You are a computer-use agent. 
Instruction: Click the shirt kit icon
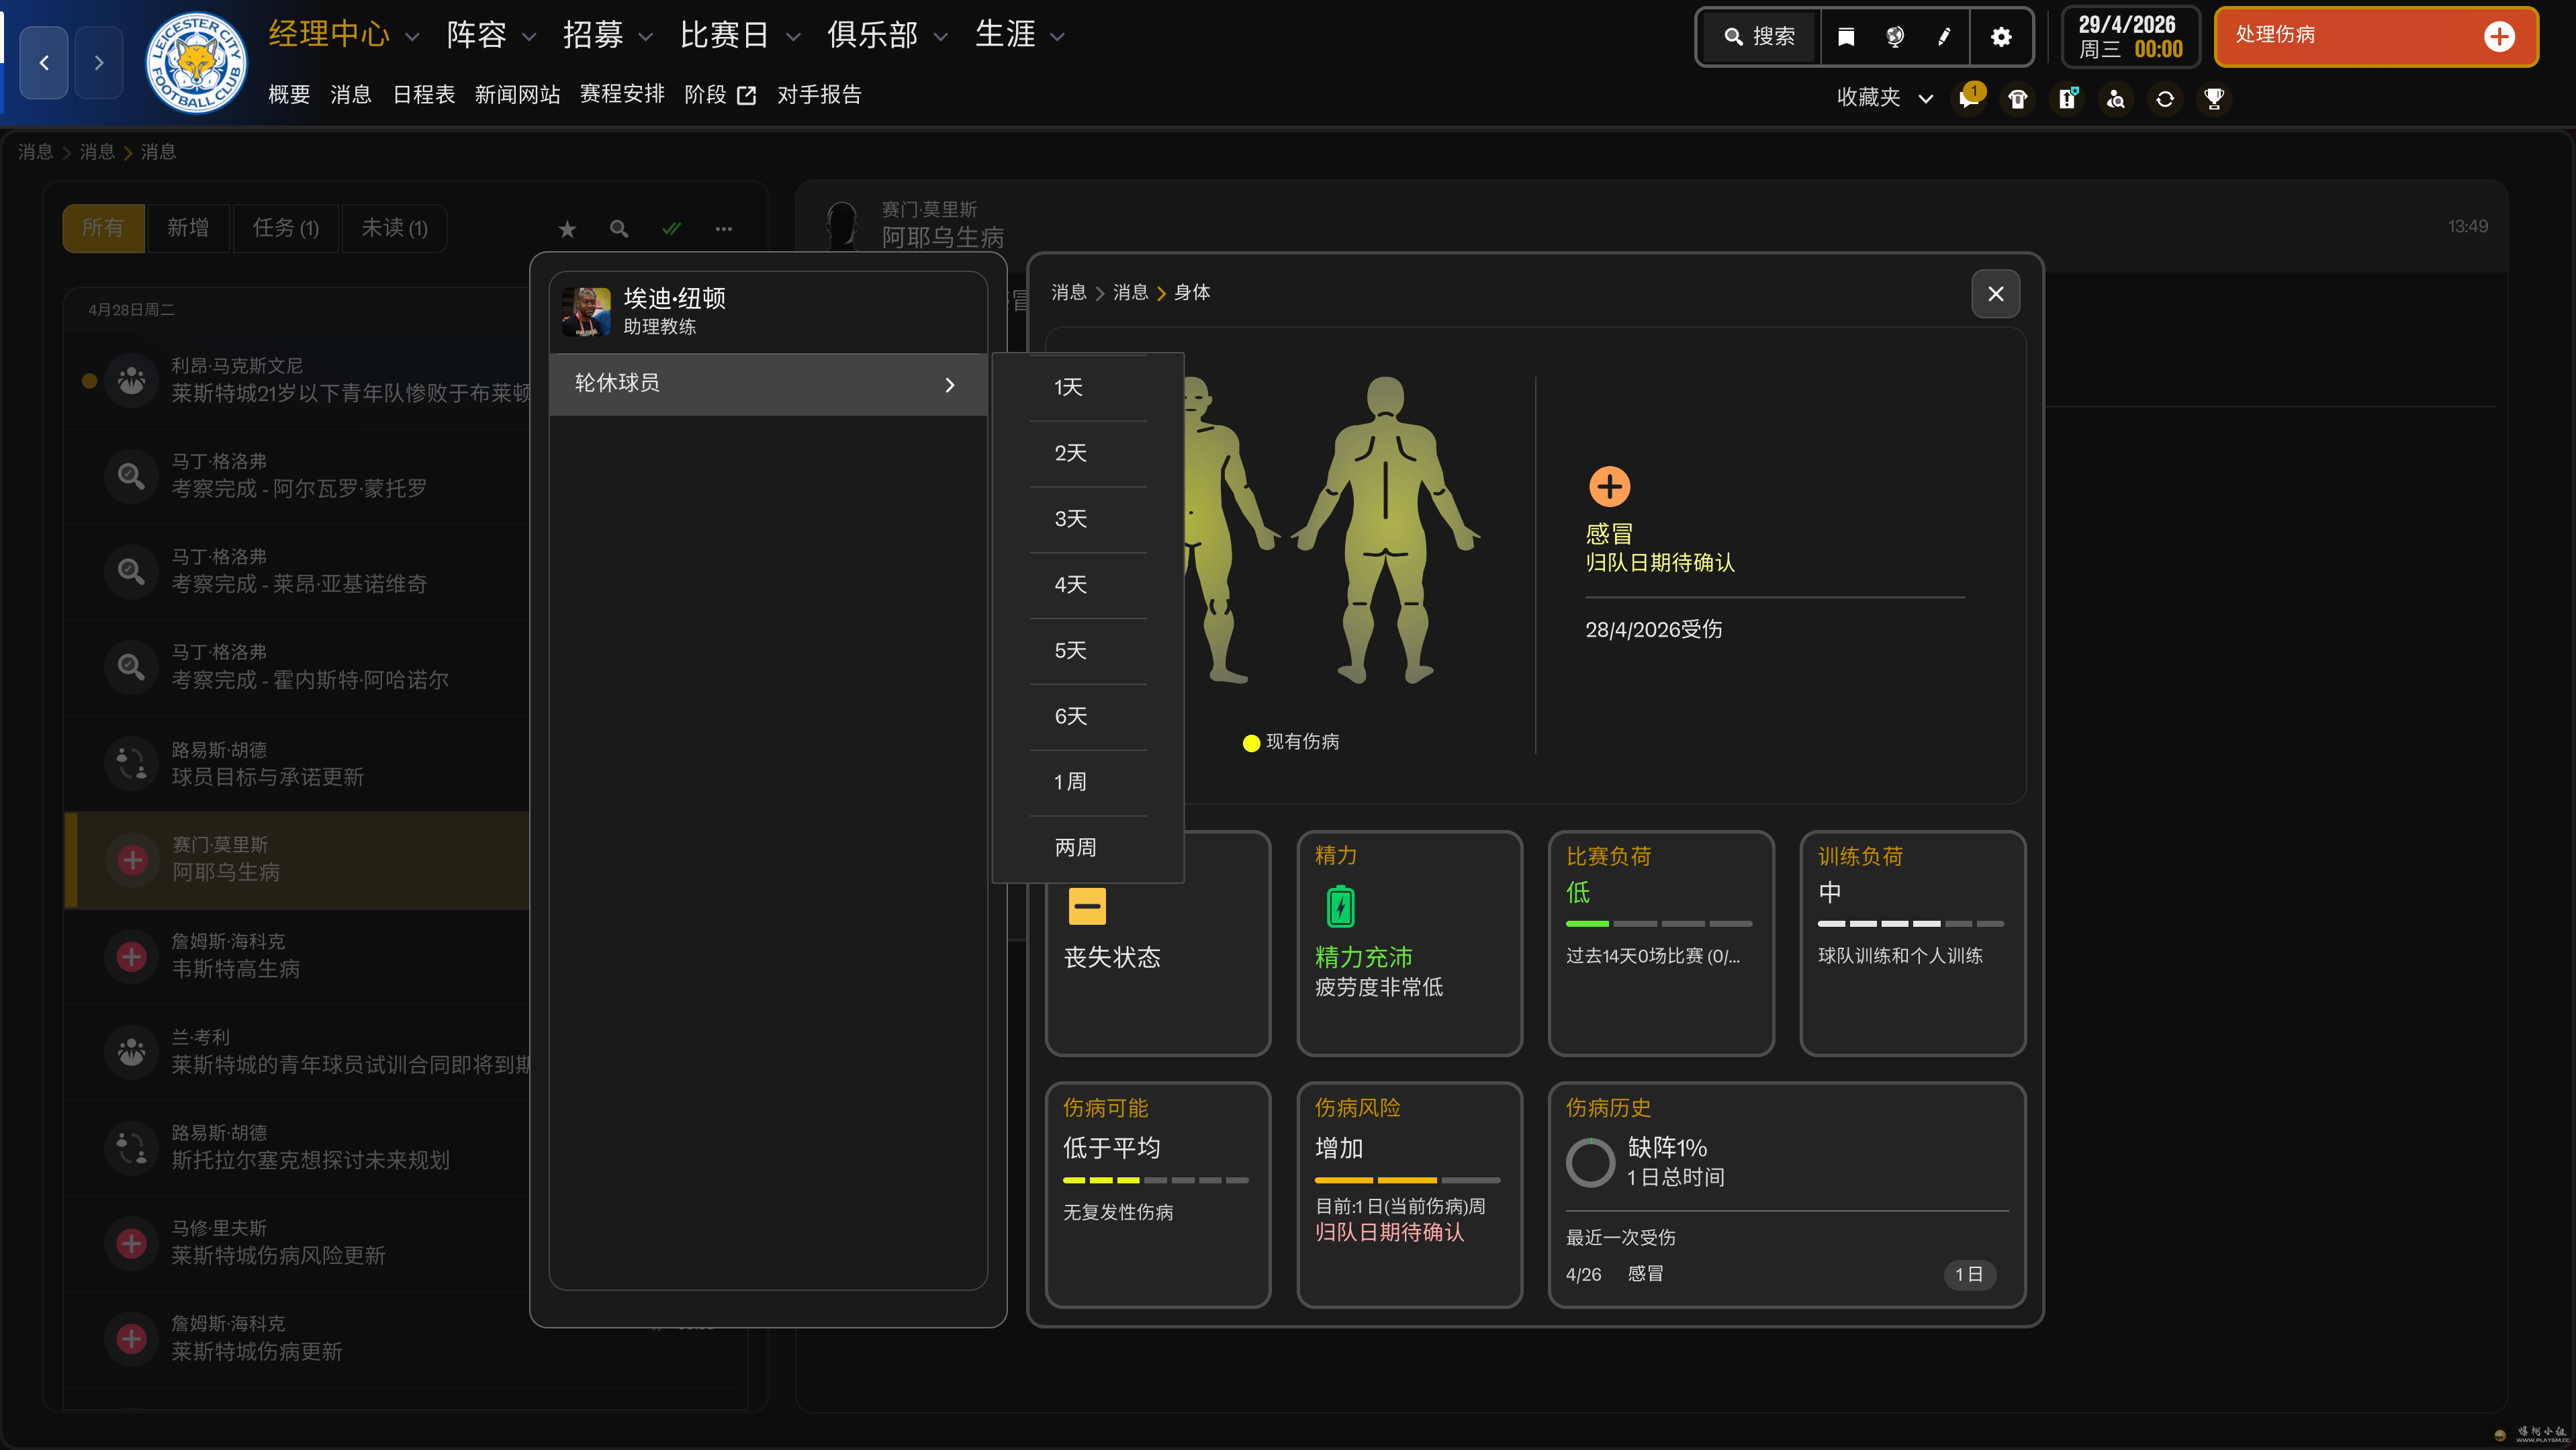coord(2018,98)
